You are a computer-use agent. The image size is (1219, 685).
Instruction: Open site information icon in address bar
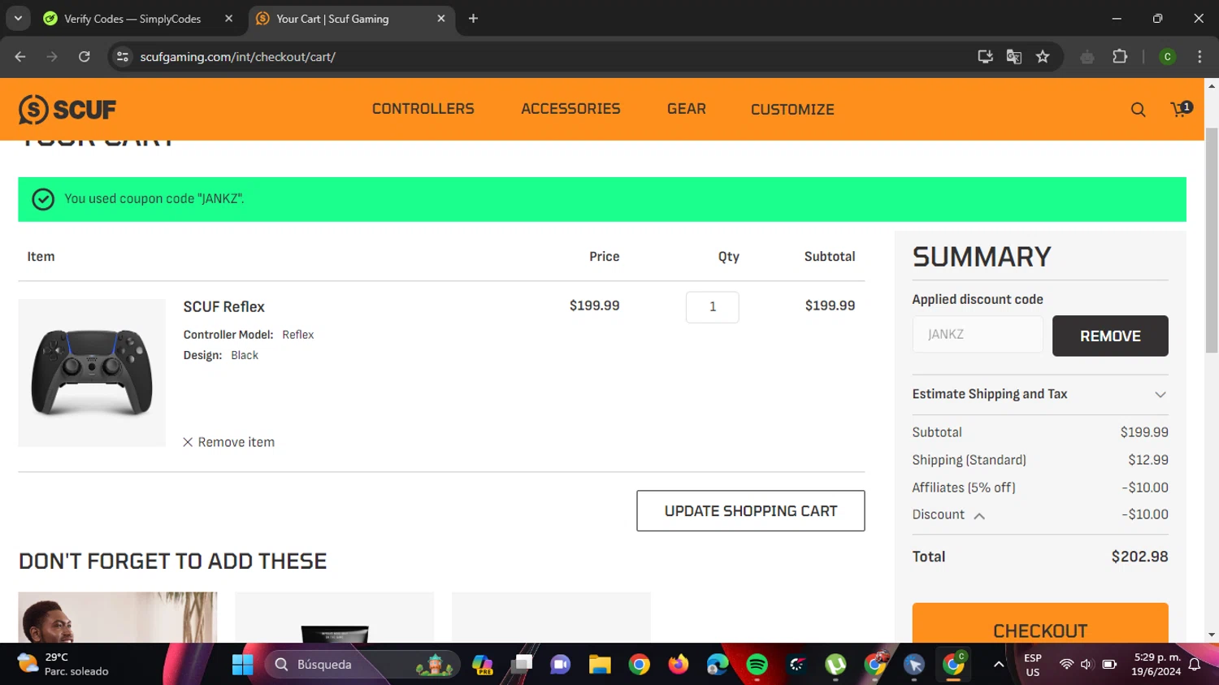[123, 57]
